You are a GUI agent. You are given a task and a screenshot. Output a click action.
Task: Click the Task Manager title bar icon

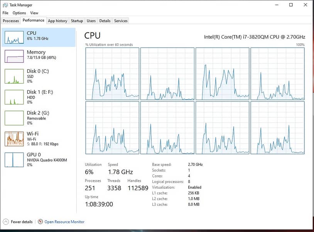5,5
